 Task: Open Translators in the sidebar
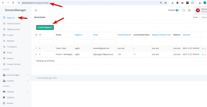tap(12, 47)
